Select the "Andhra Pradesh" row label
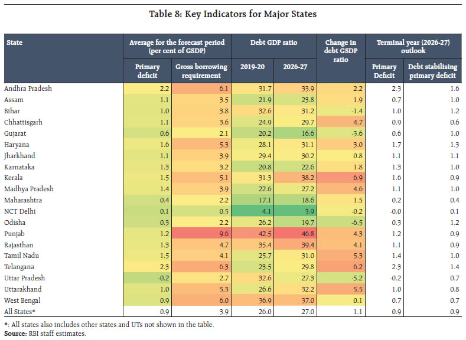 pos(28,89)
